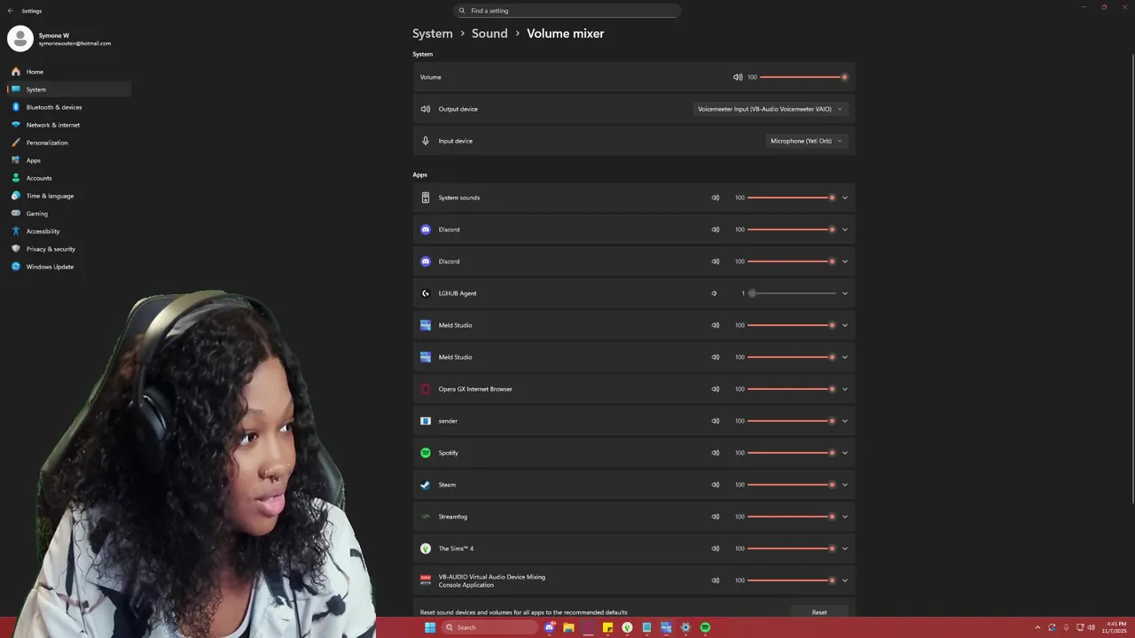Click the Sound breadcrumb link

click(x=489, y=34)
